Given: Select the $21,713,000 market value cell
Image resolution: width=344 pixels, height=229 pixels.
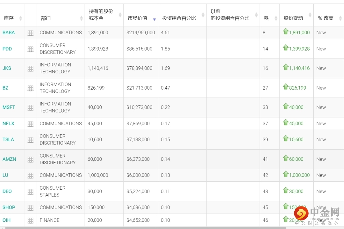Looking at the screenshot, I should pos(141,88).
